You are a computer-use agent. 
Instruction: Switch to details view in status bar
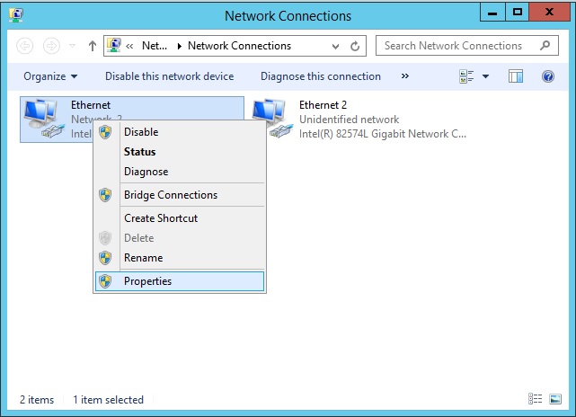point(536,399)
